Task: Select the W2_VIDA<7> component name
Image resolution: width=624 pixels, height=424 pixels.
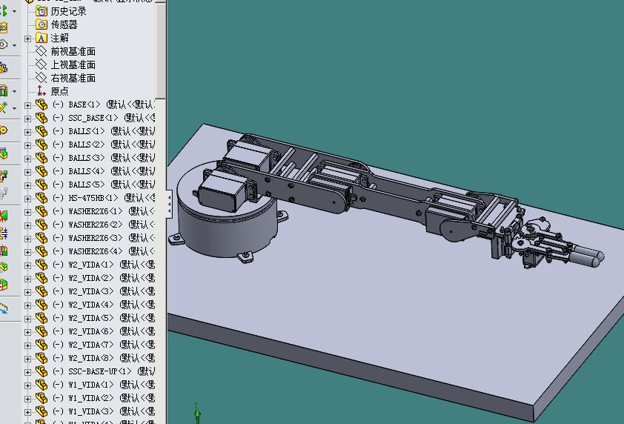Action: coord(90,345)
